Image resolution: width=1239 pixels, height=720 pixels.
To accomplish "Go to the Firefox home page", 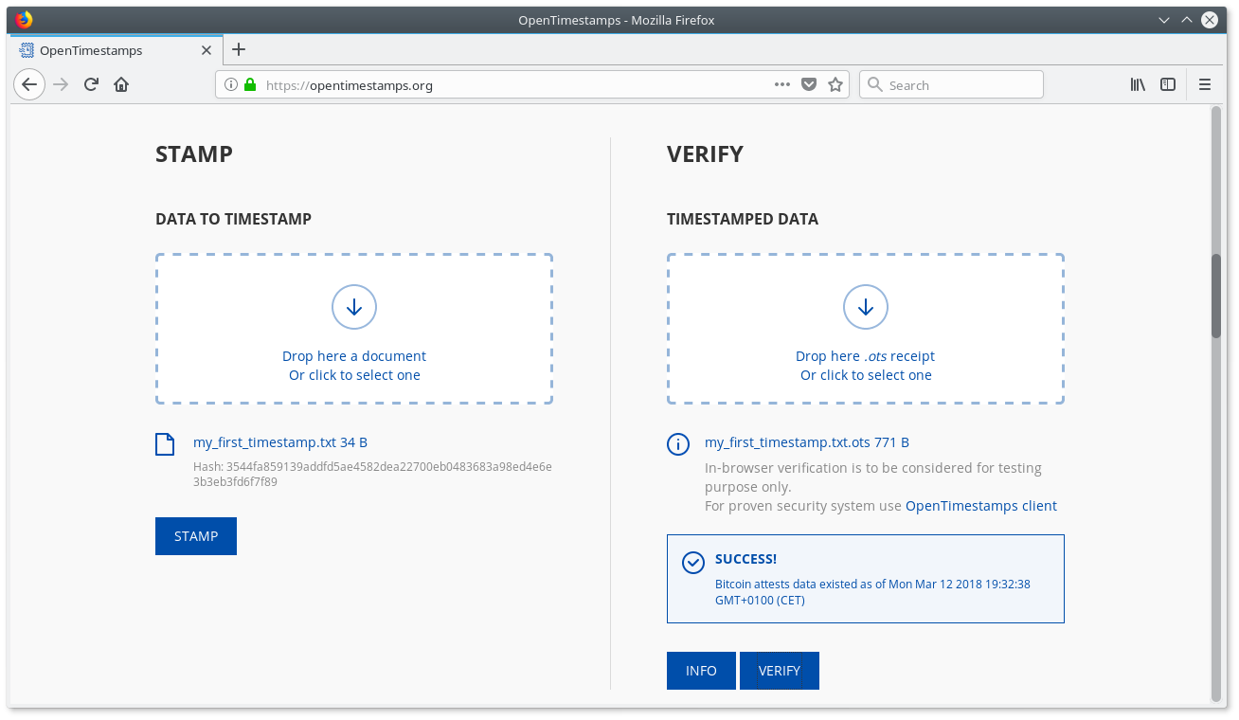I will click(121, 84).
